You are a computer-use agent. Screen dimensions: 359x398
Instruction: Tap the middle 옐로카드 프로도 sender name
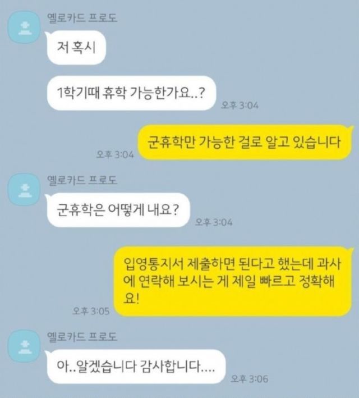(82, 180)
